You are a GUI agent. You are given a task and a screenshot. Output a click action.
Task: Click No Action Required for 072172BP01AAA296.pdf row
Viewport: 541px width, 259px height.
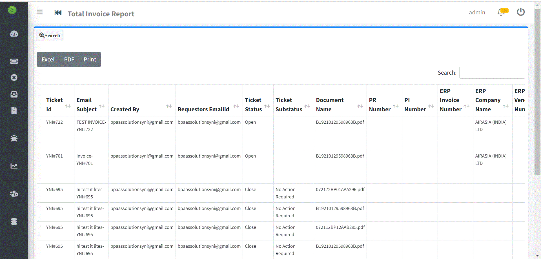pos(285,193)
